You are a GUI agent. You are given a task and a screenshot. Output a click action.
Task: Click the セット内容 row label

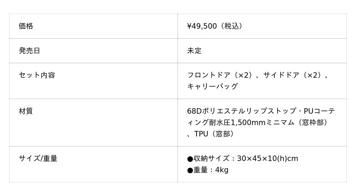pyautogui.click(x=37, y=75)
